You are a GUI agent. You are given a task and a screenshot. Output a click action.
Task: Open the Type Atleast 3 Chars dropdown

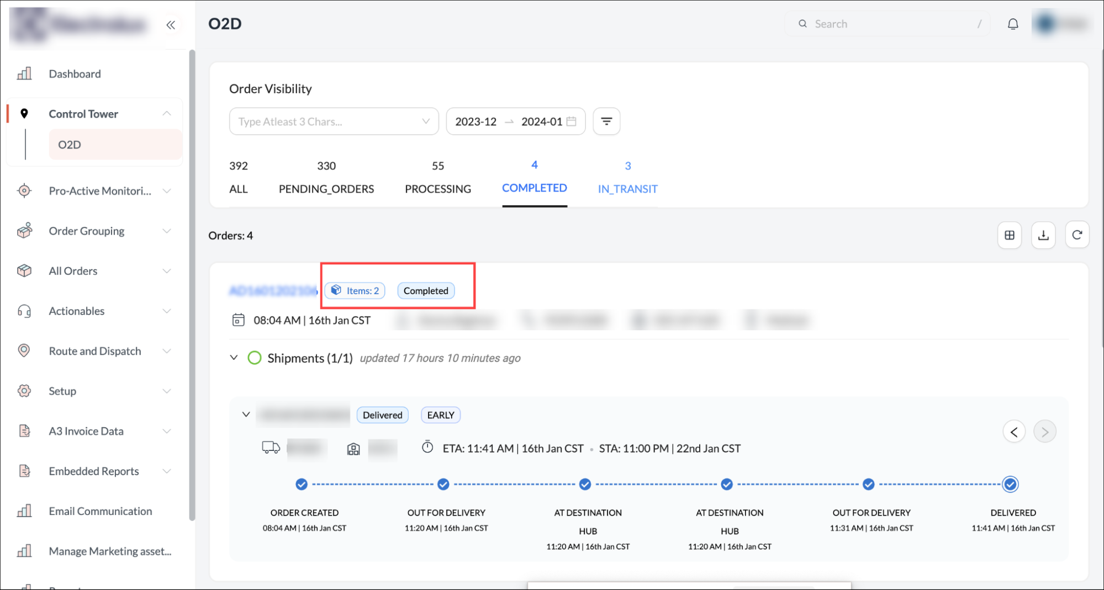click(334, 121)
